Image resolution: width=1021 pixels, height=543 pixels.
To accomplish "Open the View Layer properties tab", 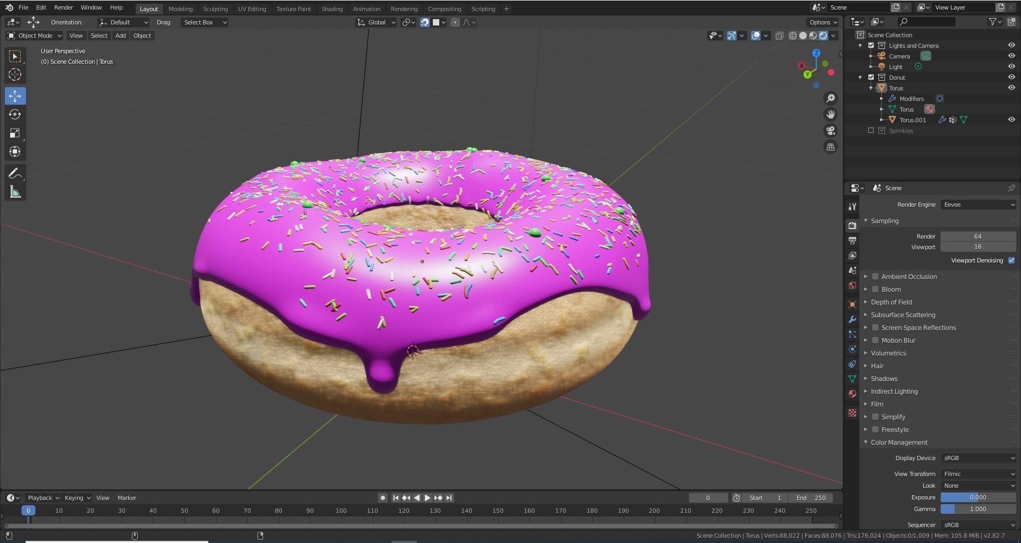I will [x=852, y=256].
